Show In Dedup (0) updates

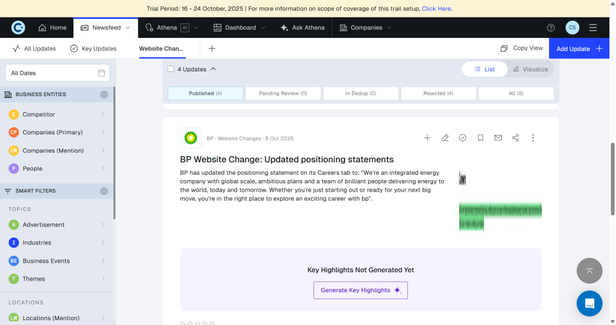coord(361,94)
